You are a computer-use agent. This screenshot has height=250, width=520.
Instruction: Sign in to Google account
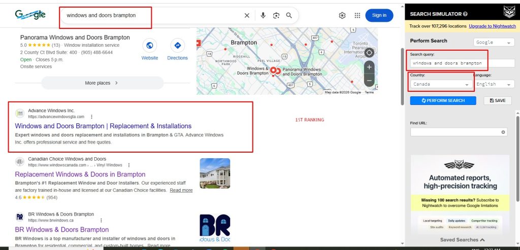point(379,15)
